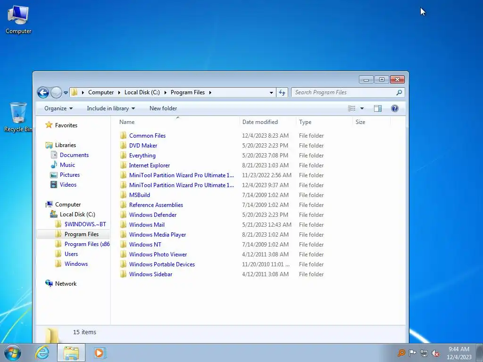This screenshot has width=483, height=362.
Task: Select Computer in the navigation pane
Action: point(68,205)
